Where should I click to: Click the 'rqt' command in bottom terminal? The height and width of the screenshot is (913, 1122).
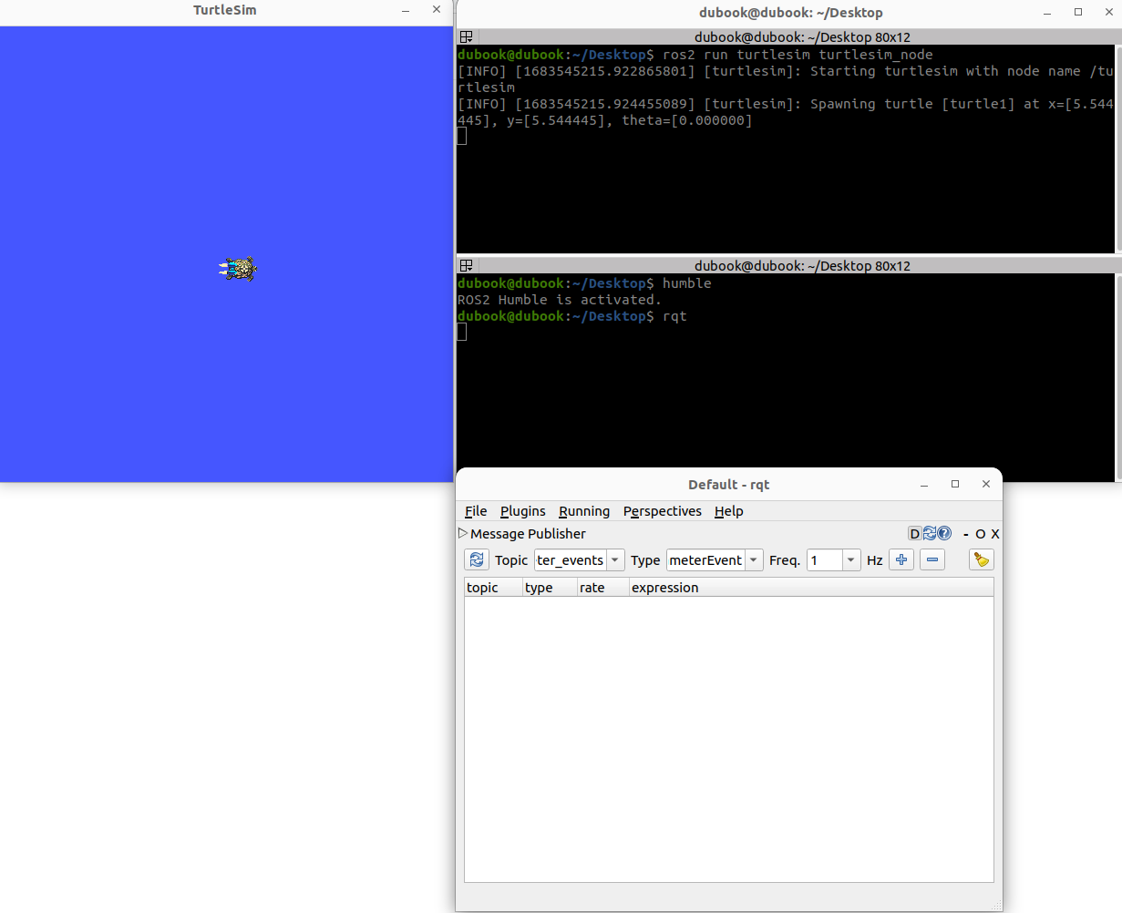point(674,316)
